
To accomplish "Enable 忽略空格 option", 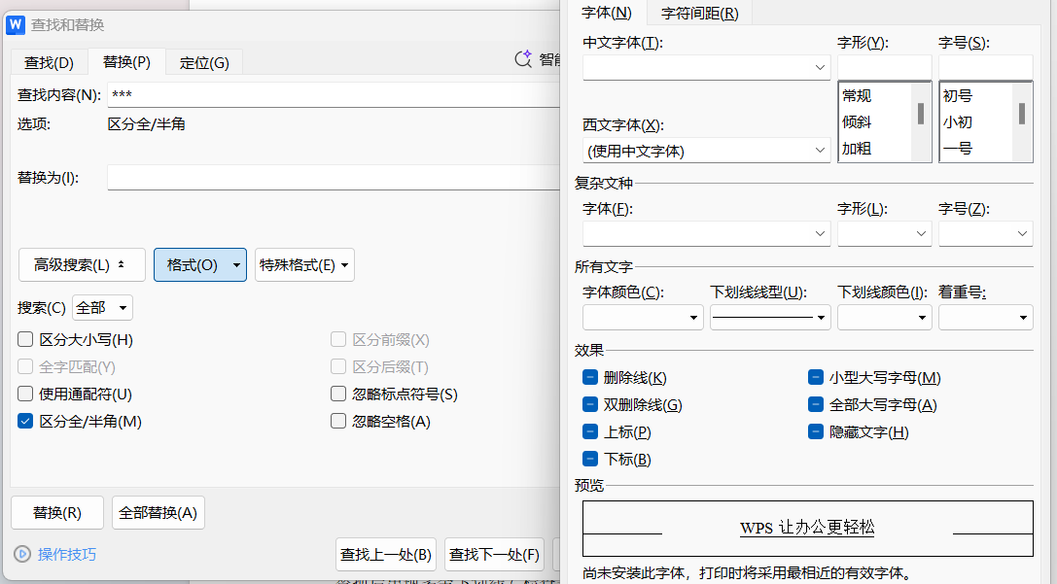I will (337, 421).
